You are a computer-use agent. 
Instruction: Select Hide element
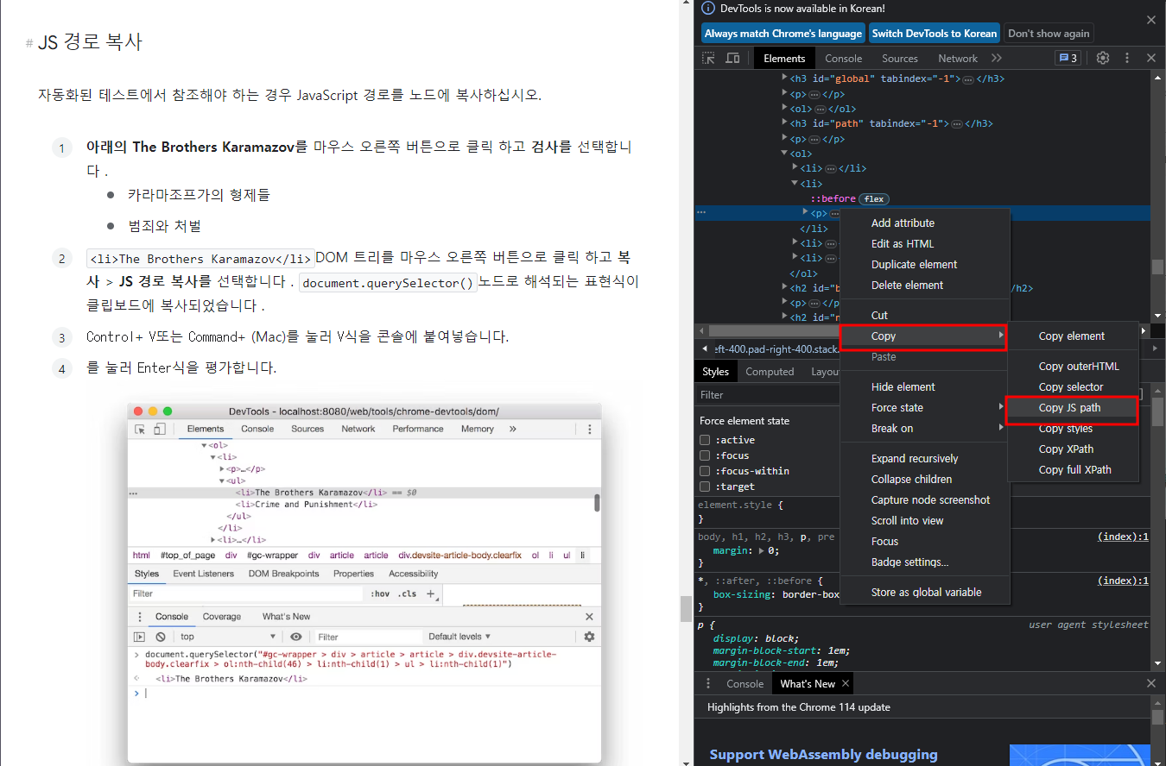(925, 387)
